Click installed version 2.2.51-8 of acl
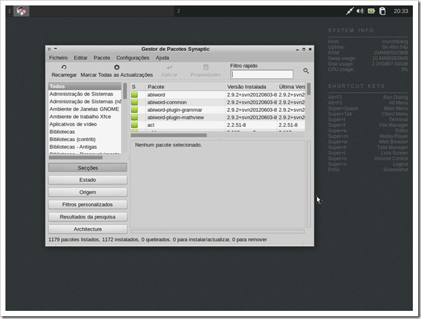The height and width of the screenshot is (319, 421). tap(236, 124)
